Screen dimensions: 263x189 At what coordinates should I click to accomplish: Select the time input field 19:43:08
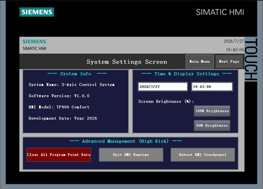tap(212, 87)
